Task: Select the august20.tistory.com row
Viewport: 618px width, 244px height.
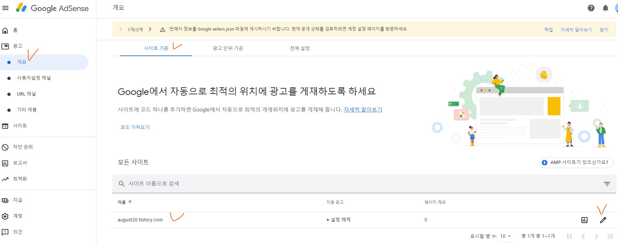Action: pyautogui.click(x=364, y=220)
